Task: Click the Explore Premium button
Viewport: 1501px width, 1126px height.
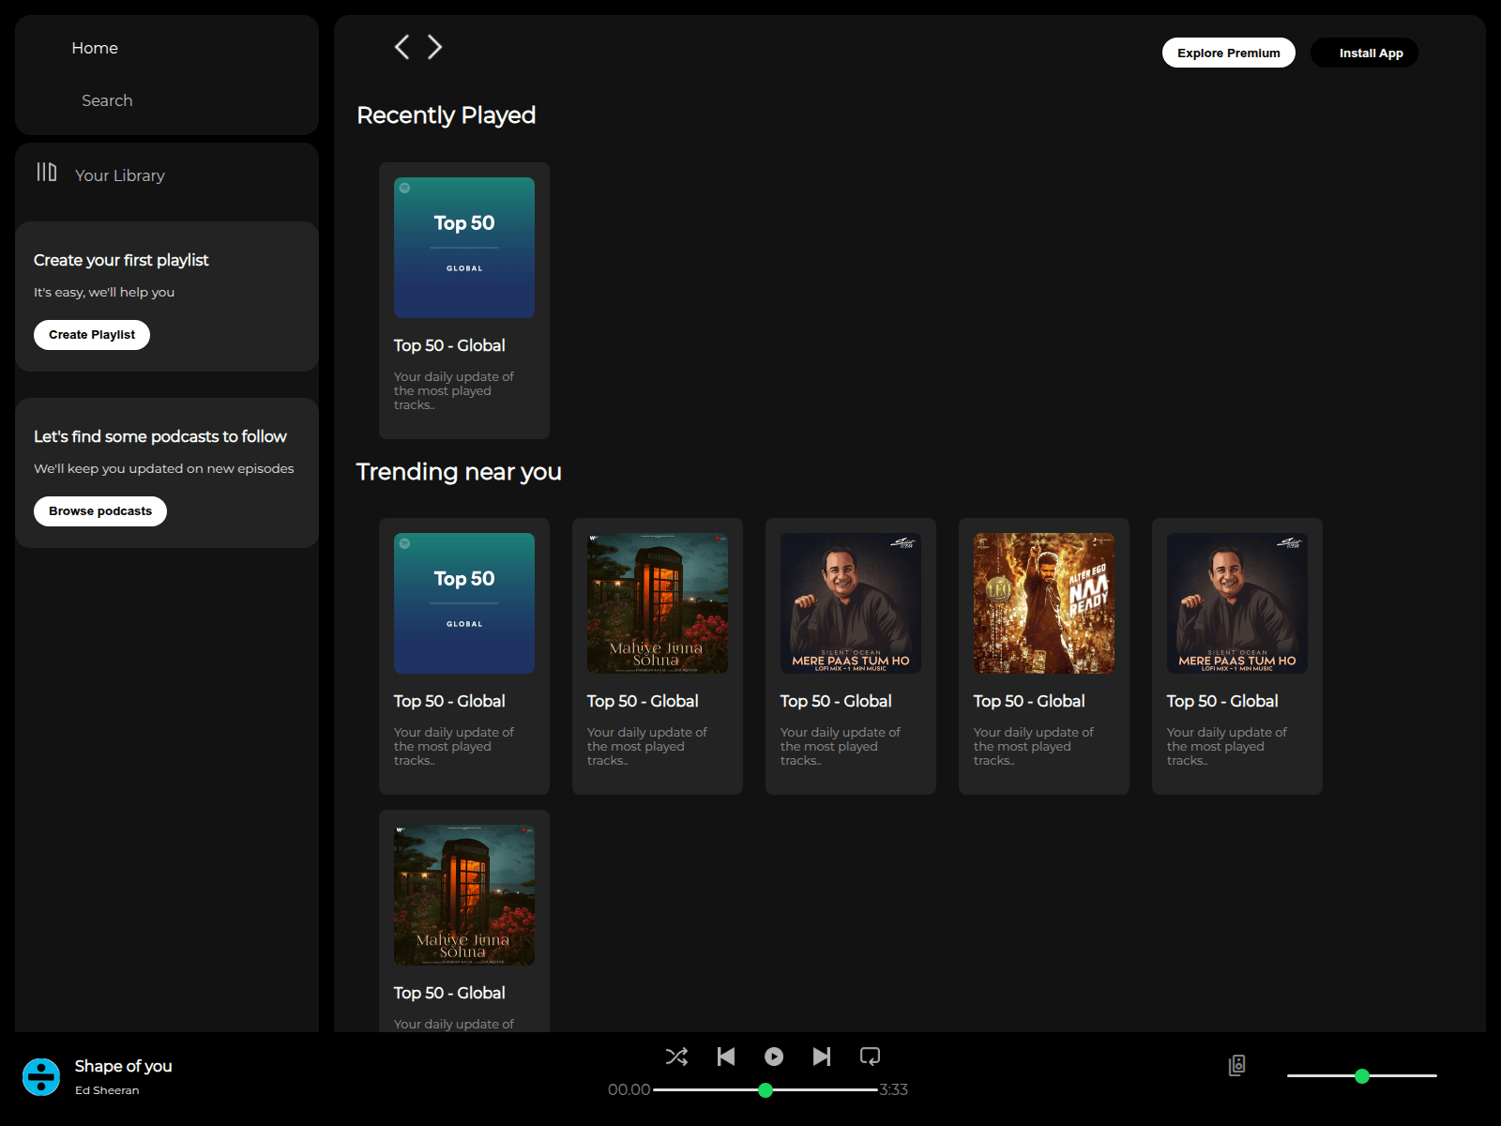Action: [1229, 53]
